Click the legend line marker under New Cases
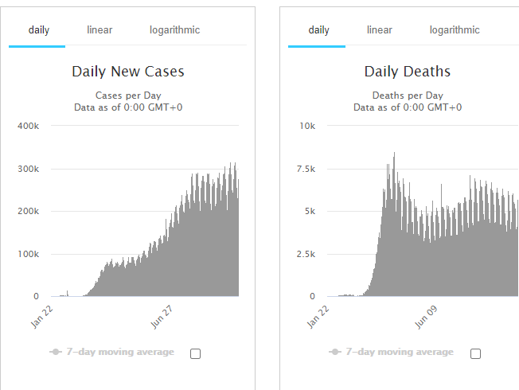The height and width of the screenshot is (390, 519). (x=55, y=352)
